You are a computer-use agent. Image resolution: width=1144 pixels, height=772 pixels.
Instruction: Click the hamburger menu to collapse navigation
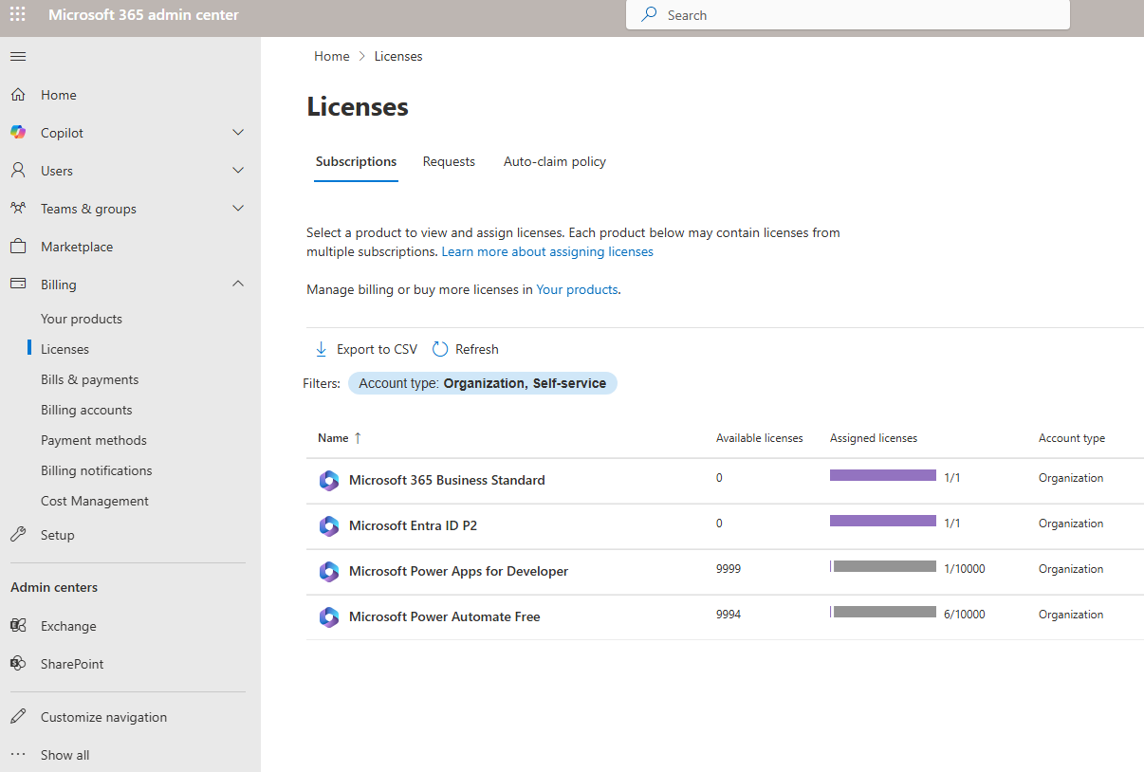pyautogui.click(x=17, y=56)
